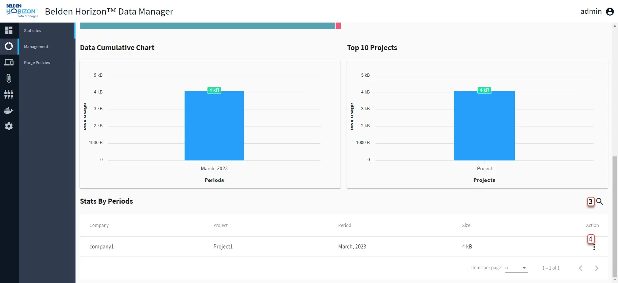Select the data manager ring icon
The image size is (618, 283).
tap(9, 46)
